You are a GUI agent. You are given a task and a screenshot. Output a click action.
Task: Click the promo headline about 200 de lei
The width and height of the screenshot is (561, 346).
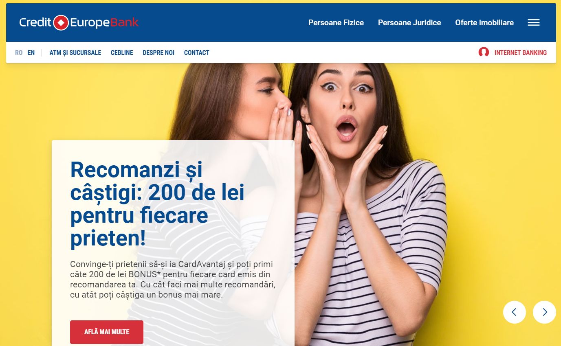pyautogui.click(x=157, y=204)
